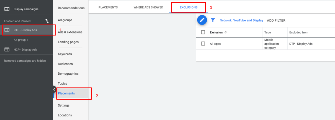Click the Display campaigns icon in sidebar
Viewport: 335px width, 120px height.
[x=7, y=9]
